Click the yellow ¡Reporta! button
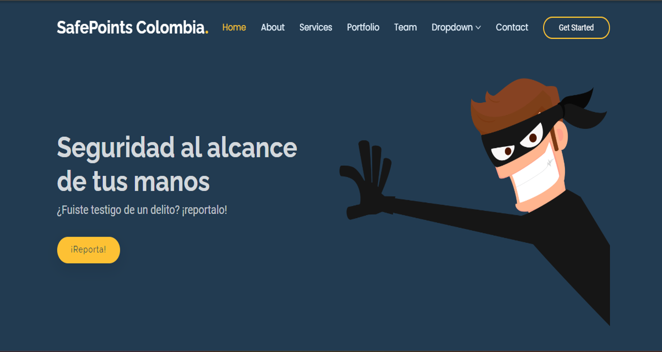The width and height of the screenshot is (662, 352). [88, 250]
